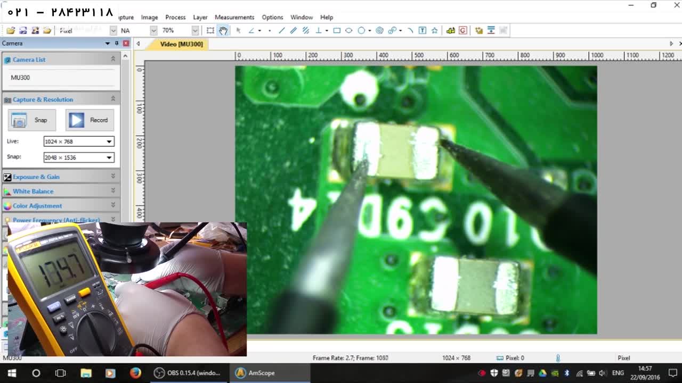
Task: Open the Measurements menu
Action: tap(234, 17)
